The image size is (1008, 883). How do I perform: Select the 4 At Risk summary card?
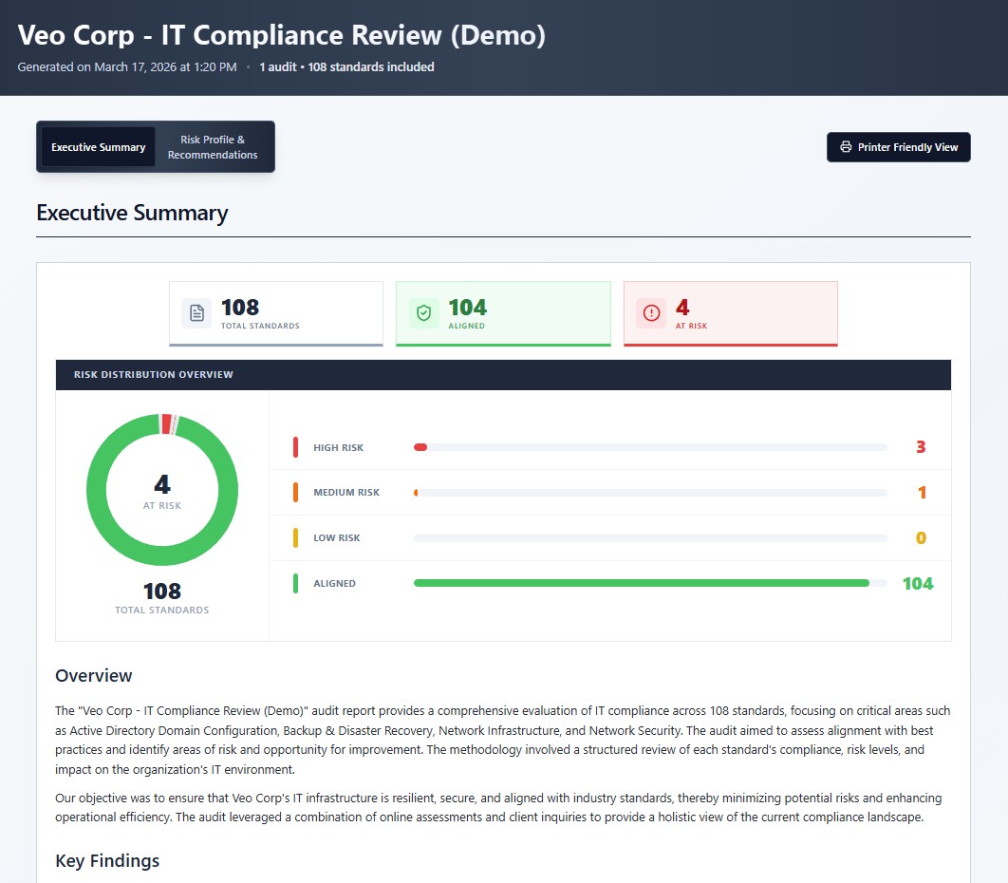pos(730,314)
